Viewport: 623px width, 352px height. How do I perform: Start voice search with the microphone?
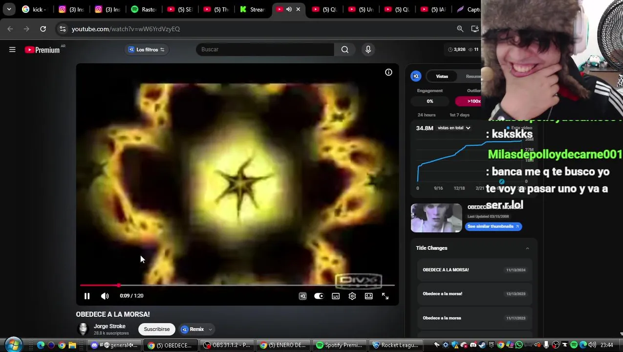click(368, 49)
